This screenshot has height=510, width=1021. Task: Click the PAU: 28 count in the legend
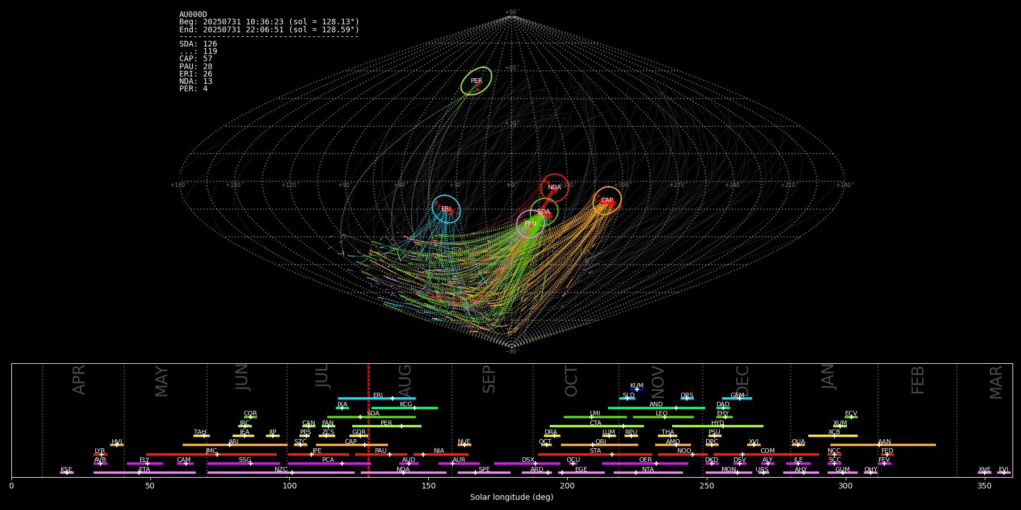tap(196, 67)
